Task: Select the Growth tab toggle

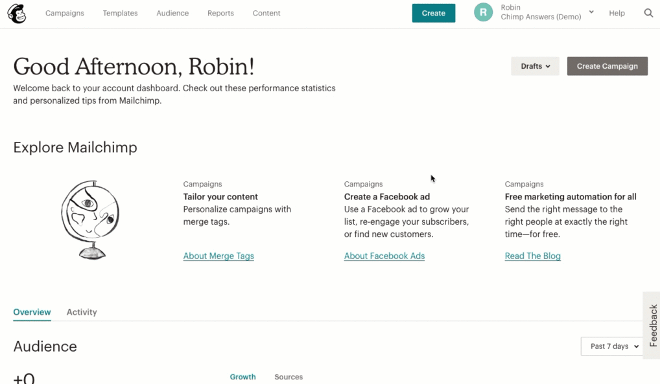Action: point(242,376)
